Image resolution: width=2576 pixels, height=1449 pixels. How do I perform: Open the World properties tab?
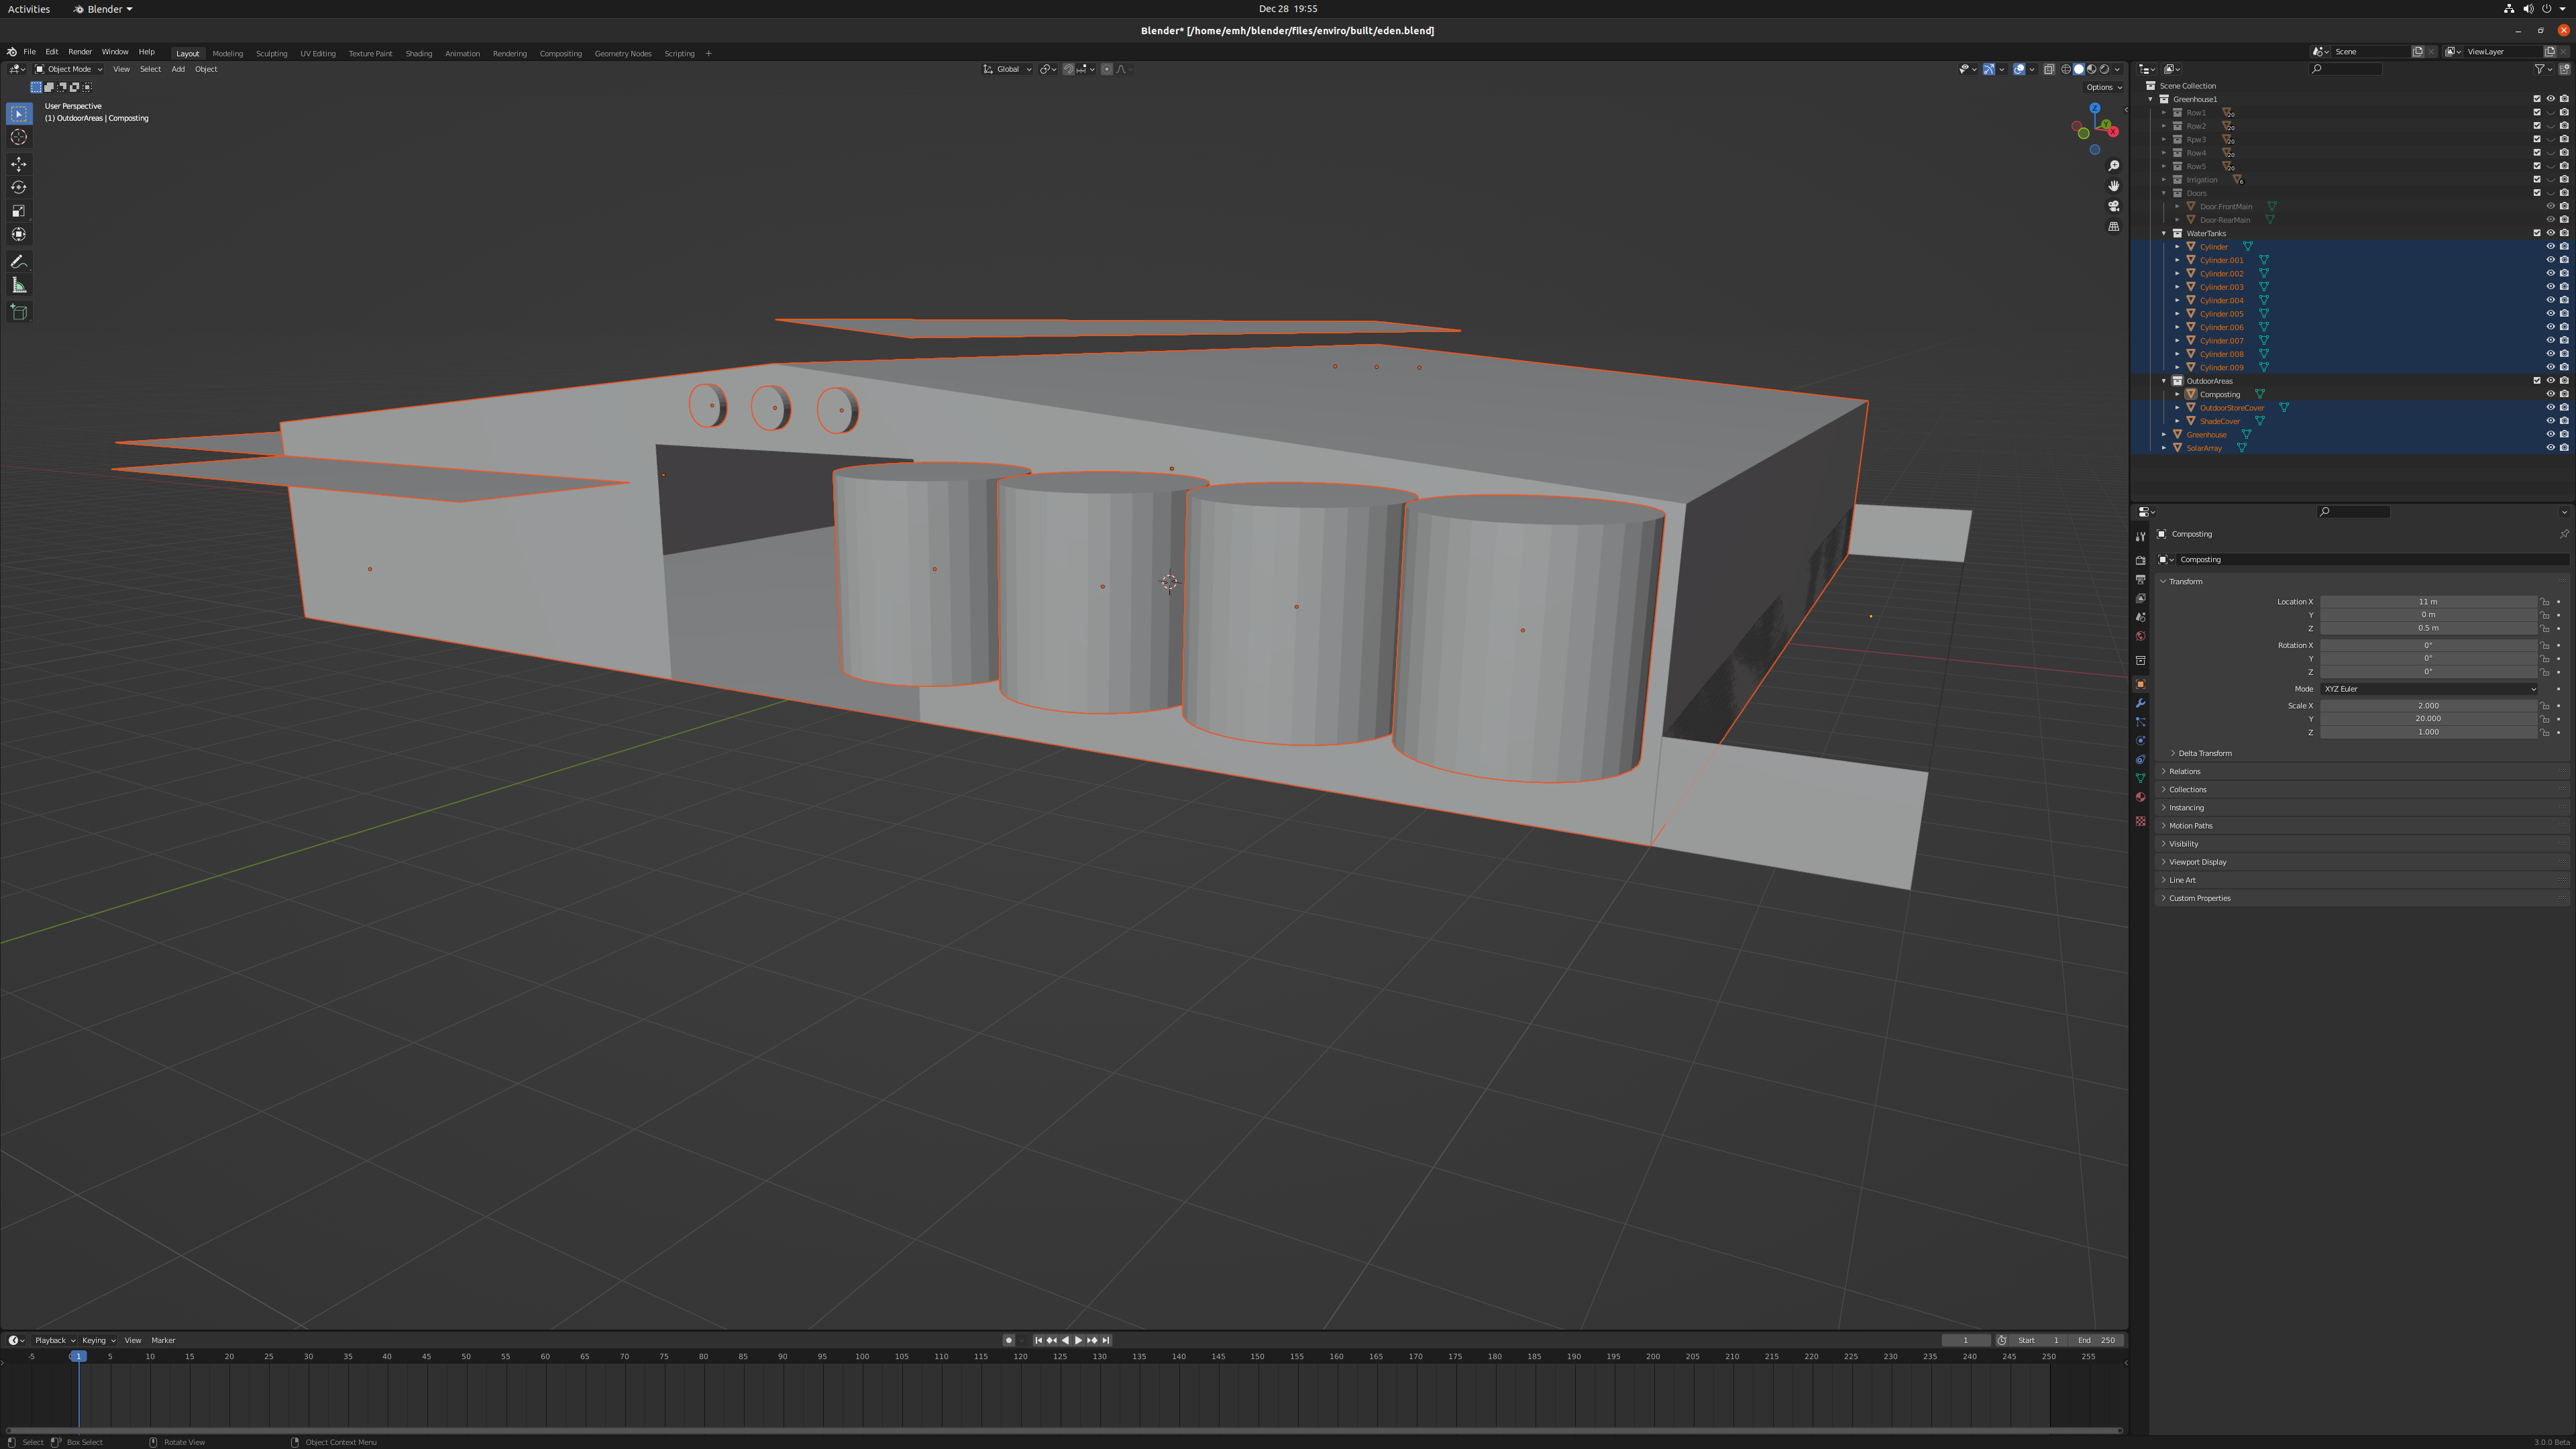click(x=2140, y=636)
